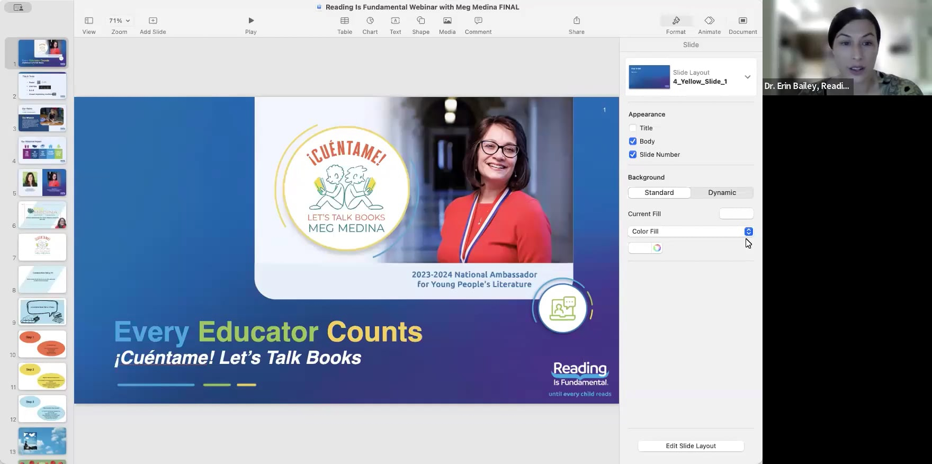Image resolution: width=932 pixels, height=464 pixels.
Task: Open the color wheel picker
Action: [657, 248]
